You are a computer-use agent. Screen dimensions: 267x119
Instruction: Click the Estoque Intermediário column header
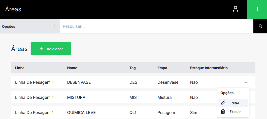point(209,68)
